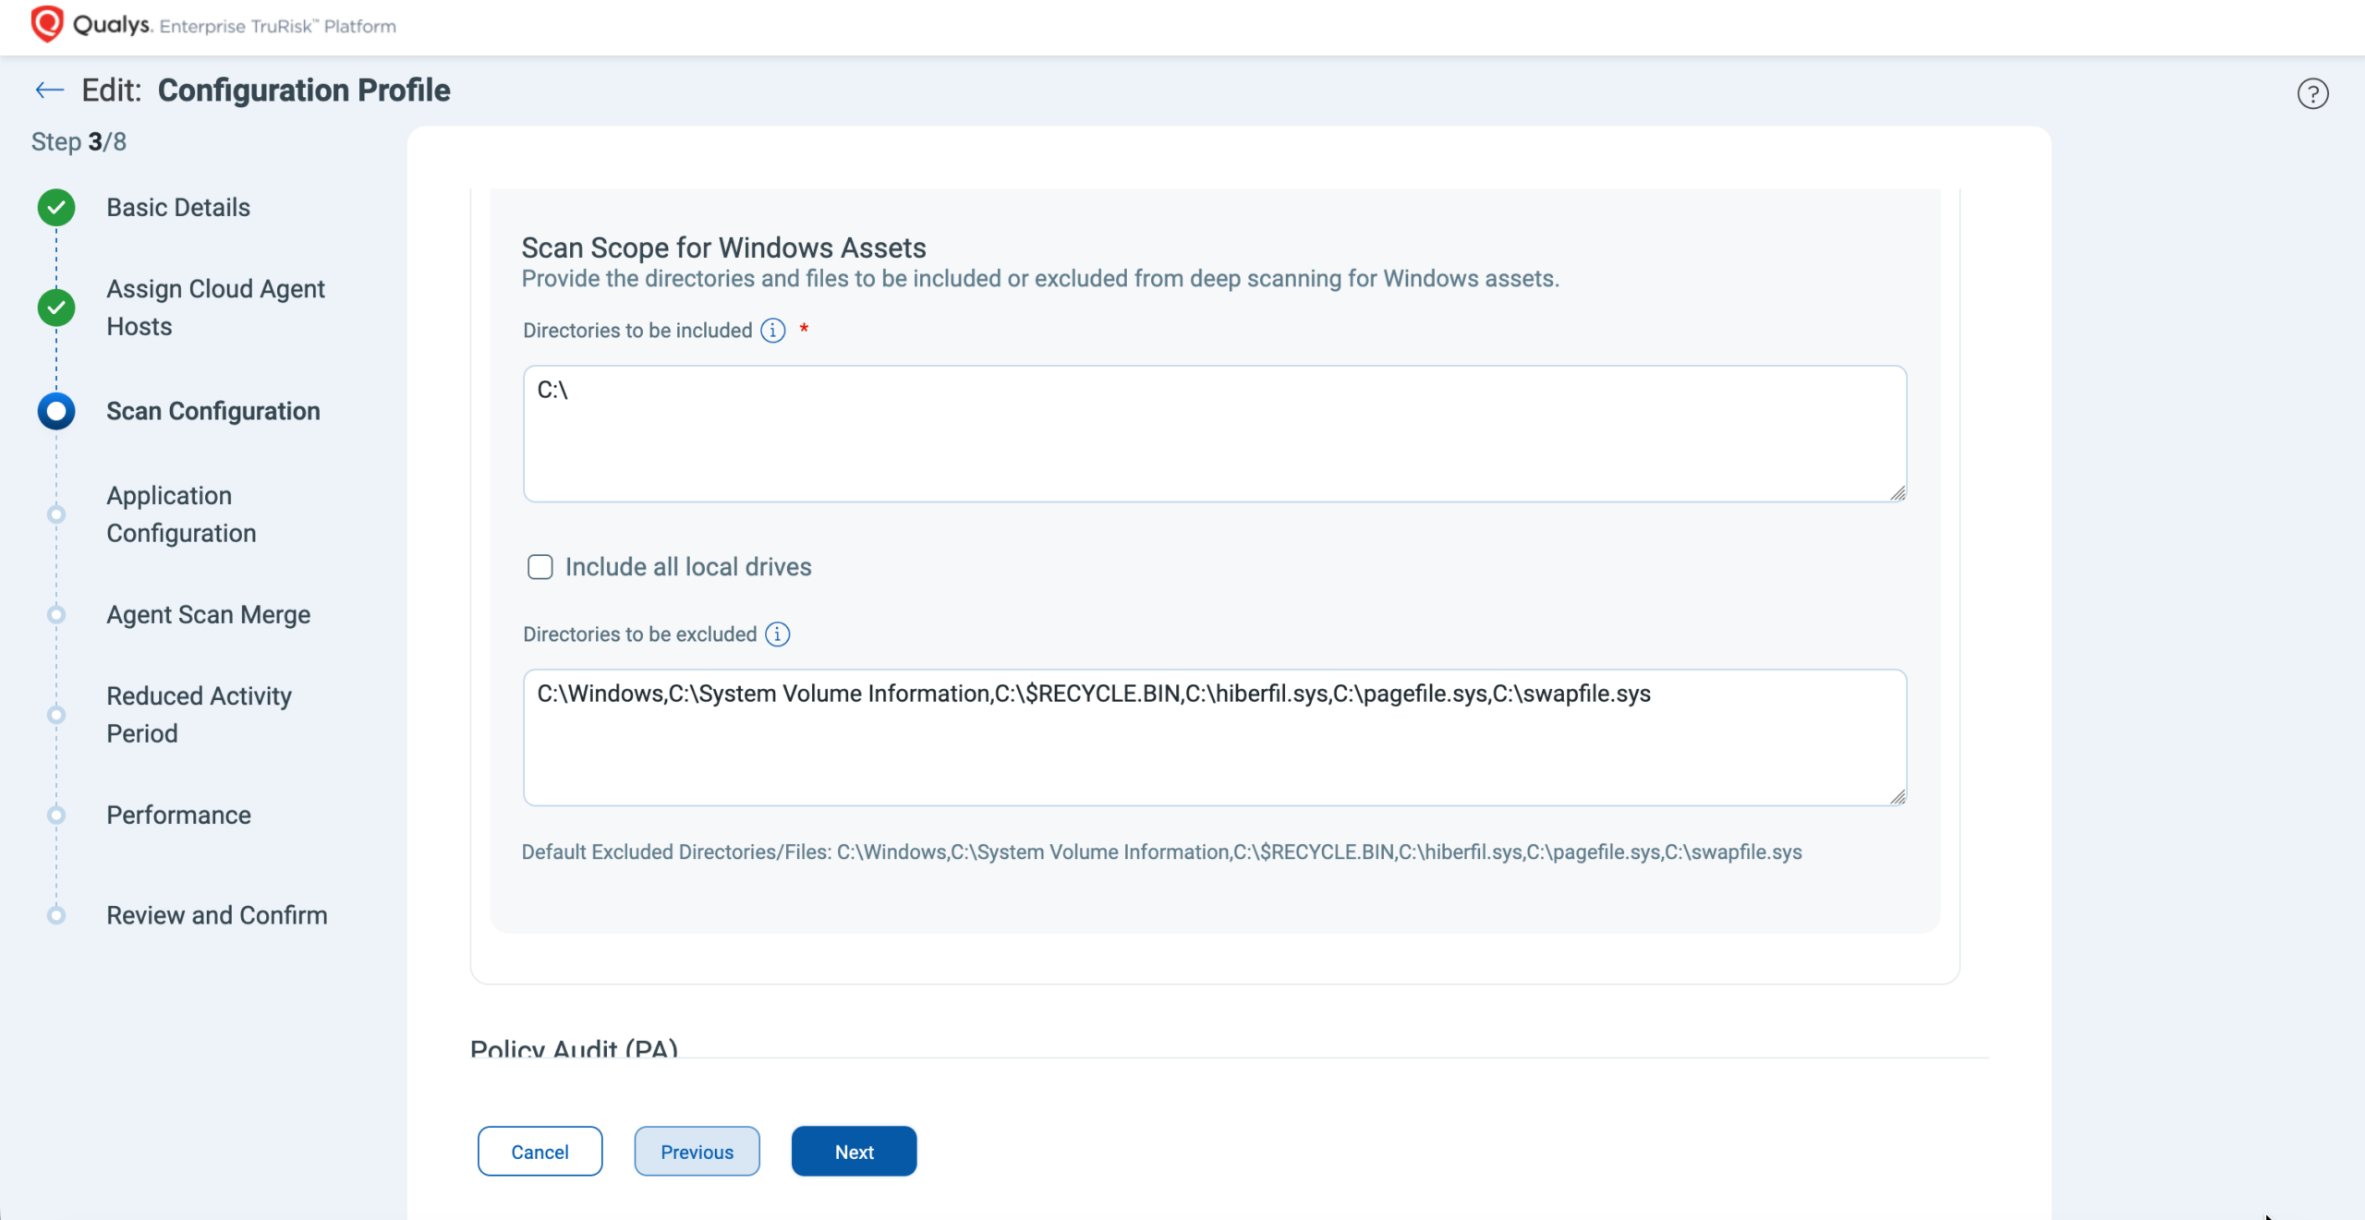Screen dimensions: 2365x1220
Task: Enable the Include all local drives checkbox
Action: [540, 566]
